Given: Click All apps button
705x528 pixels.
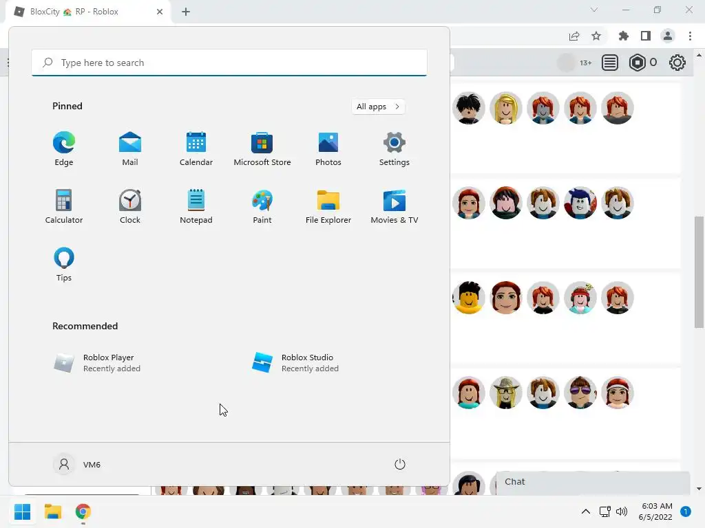Looking at the screenshot, I should coord(378,107).
